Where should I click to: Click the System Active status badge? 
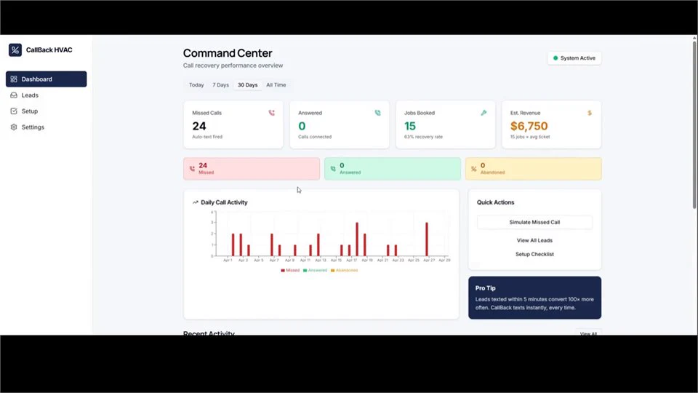(x=574, y=58)
